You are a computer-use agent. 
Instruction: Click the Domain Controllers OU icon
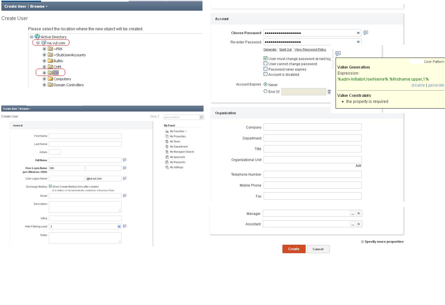click(x=50, y=85)
